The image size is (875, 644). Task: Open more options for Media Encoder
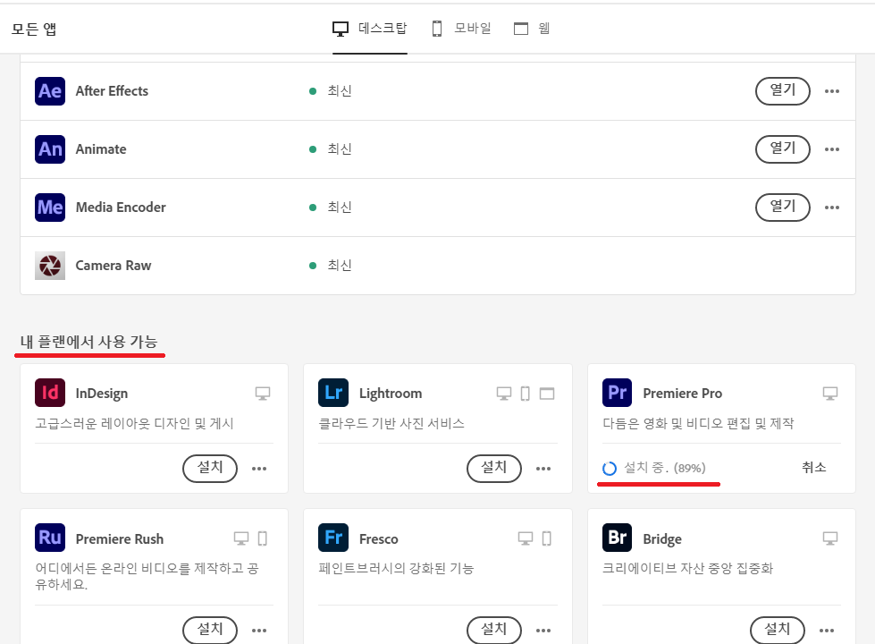(x=832, y=208)
